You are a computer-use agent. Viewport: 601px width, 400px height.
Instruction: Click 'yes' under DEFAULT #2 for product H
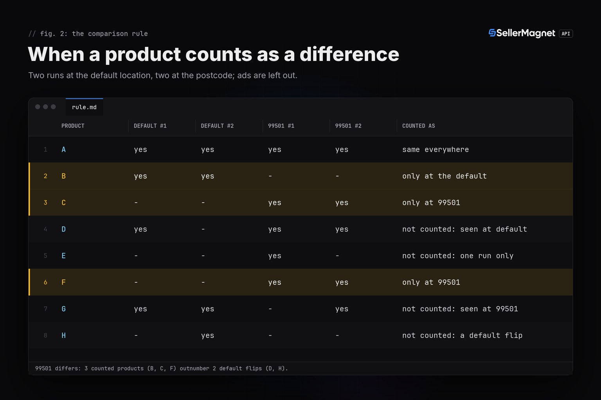pyautogui.click(x=207, y=336)
